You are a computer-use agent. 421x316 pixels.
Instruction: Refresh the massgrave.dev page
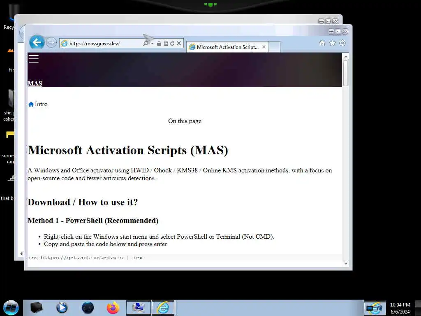(x=172, y=43)
